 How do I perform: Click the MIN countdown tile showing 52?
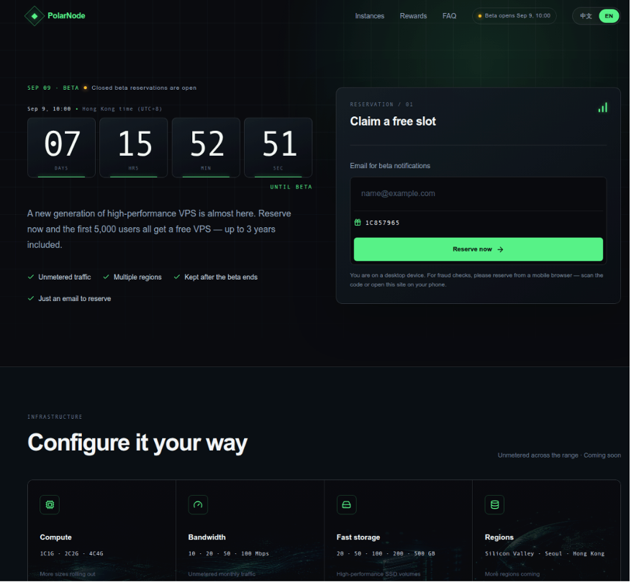click(x=206, y=147)
